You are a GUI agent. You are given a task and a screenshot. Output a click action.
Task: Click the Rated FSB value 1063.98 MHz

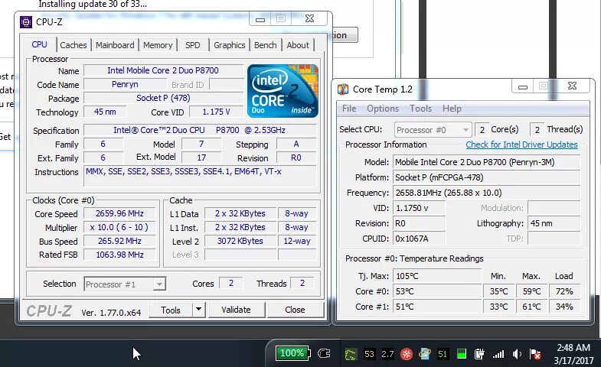119,255
